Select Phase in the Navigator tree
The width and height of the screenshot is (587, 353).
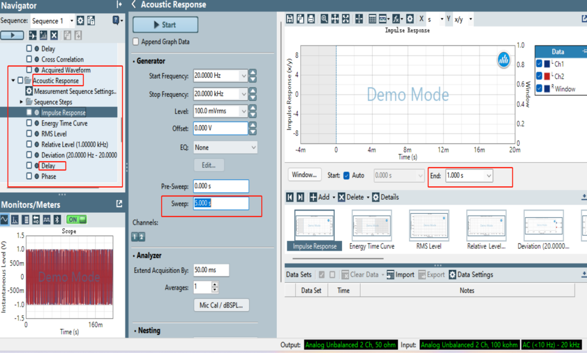[49, 176]
